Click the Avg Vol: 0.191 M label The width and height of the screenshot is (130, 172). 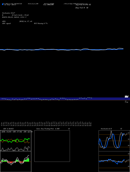coord(83,5)
